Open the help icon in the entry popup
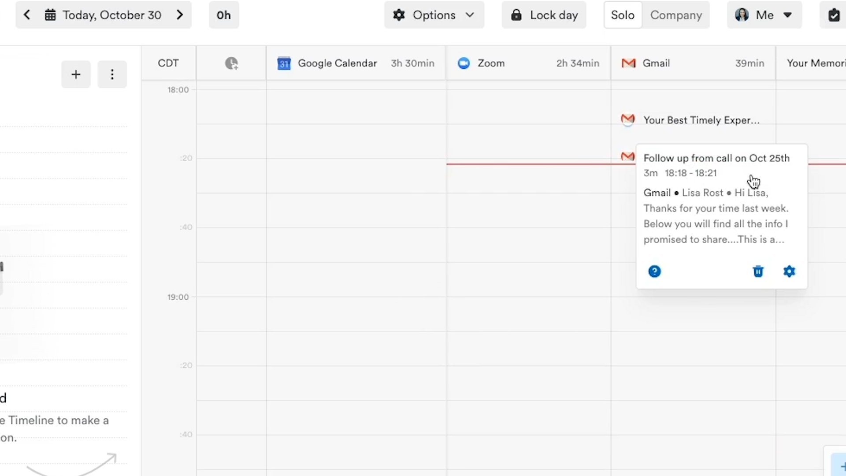Screen dimensions: 846x476 [655, 271]
